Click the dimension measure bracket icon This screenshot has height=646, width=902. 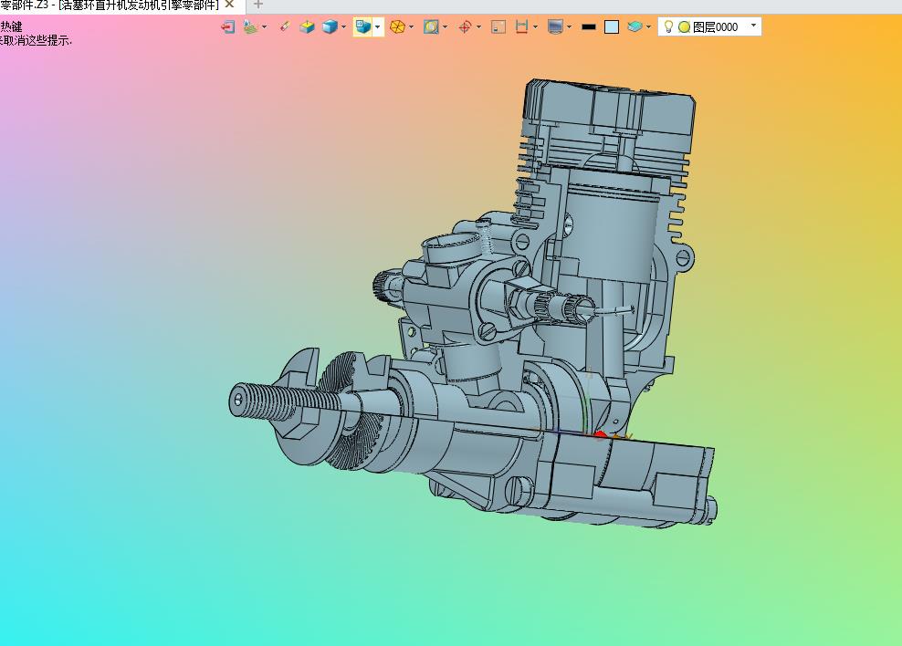click(x=522, y=27)
